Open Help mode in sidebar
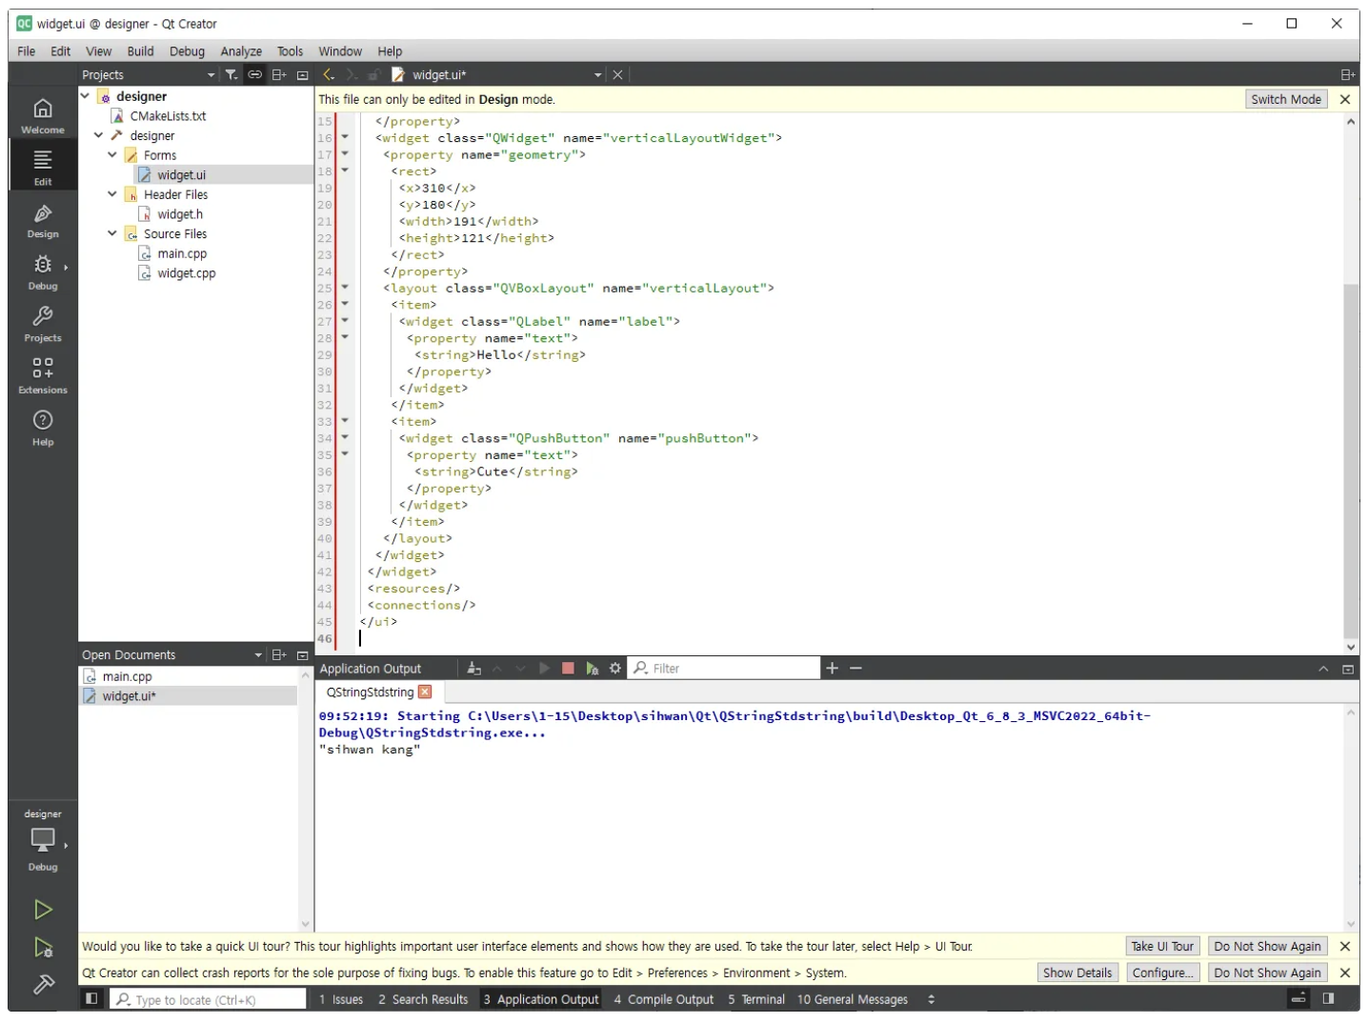 (43, 429)
